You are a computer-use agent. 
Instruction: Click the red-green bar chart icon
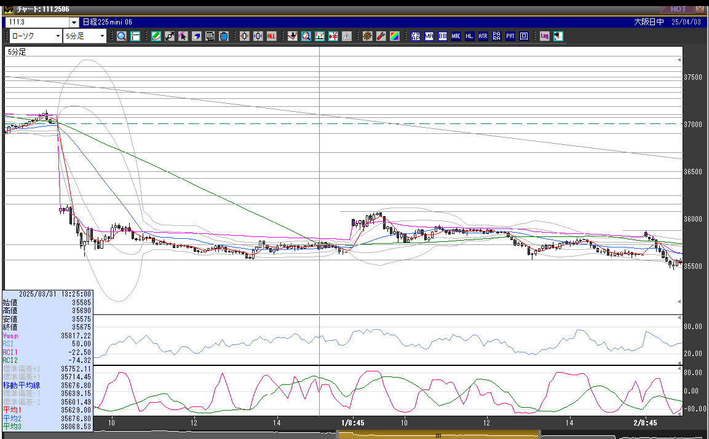tap(320, 36)
